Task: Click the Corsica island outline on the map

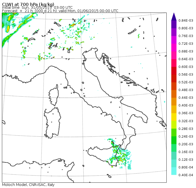Action: click(x=54, y=95)
